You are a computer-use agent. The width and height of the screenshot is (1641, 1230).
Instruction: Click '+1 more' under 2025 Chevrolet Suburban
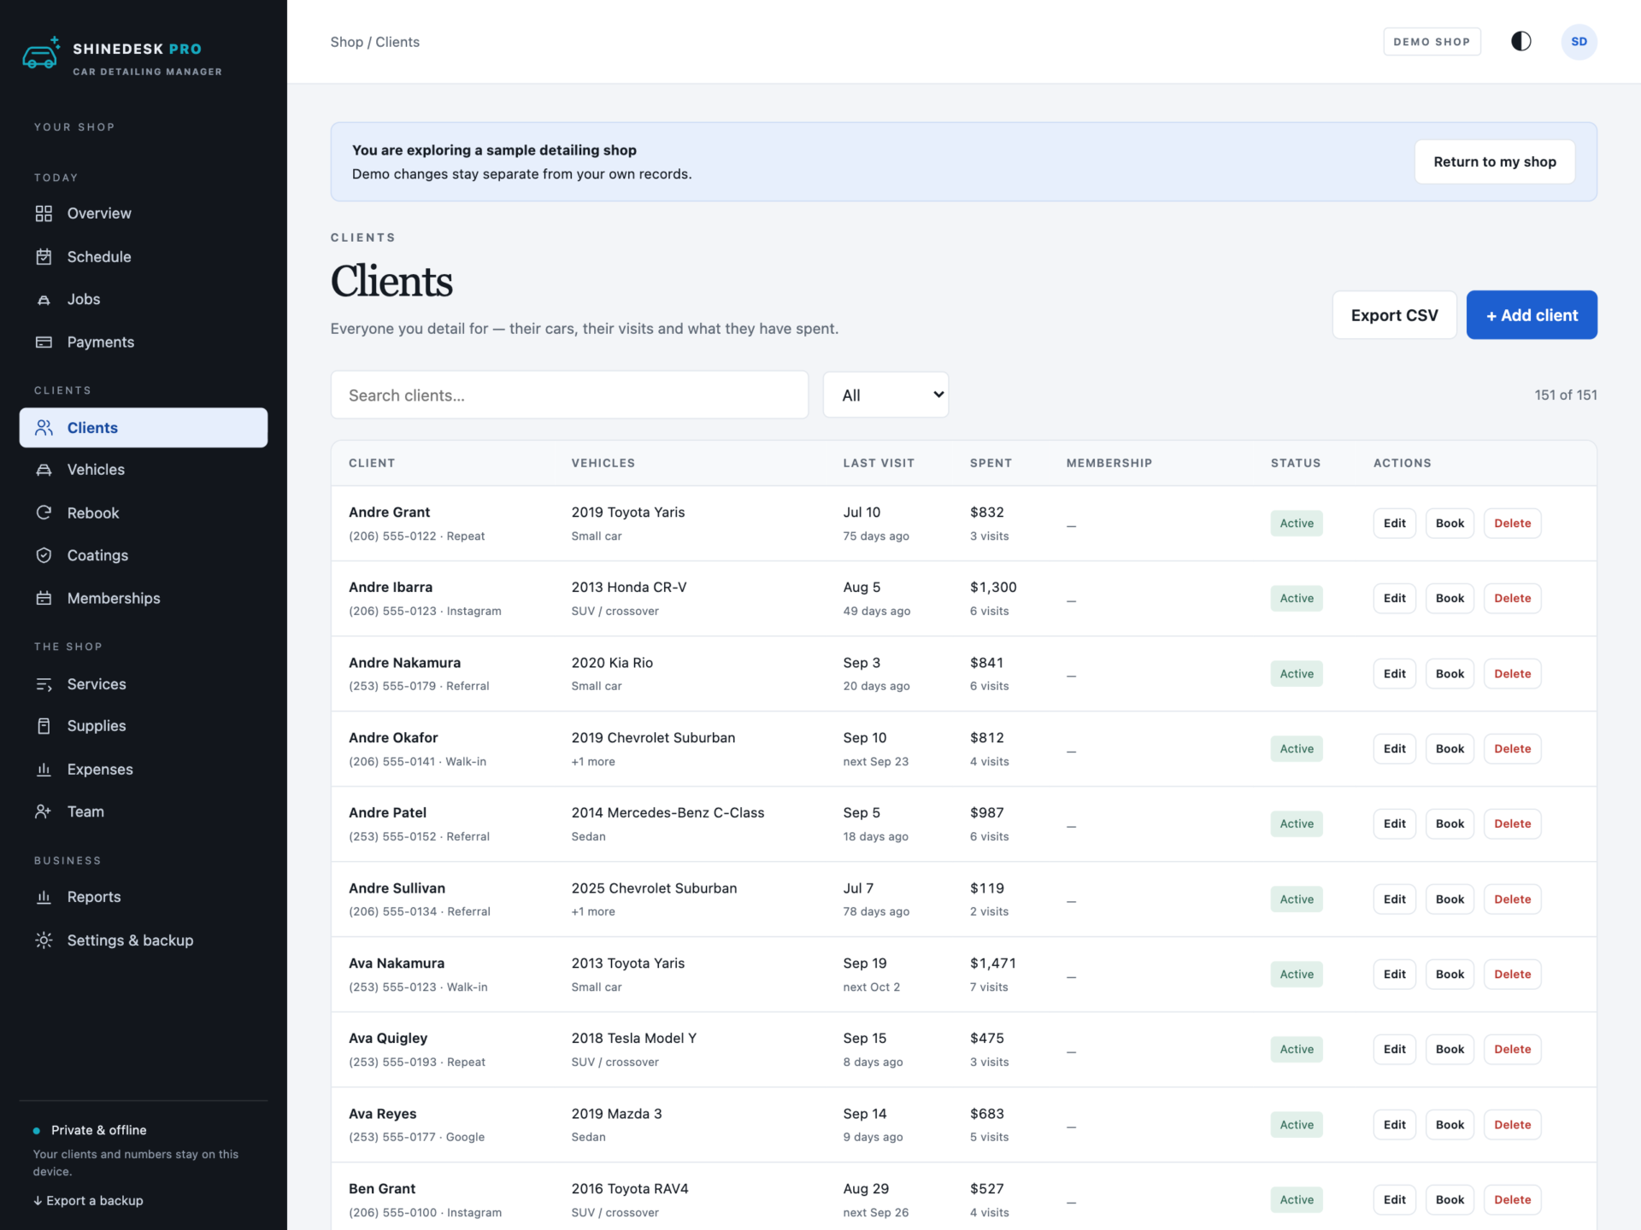[x=593, y=912]
